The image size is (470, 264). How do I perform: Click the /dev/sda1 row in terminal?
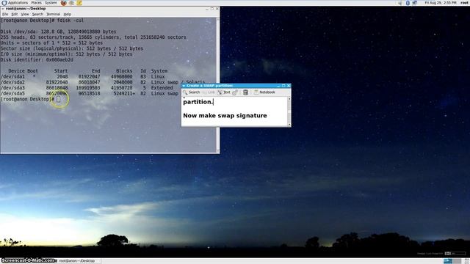(x=83, y=76)
